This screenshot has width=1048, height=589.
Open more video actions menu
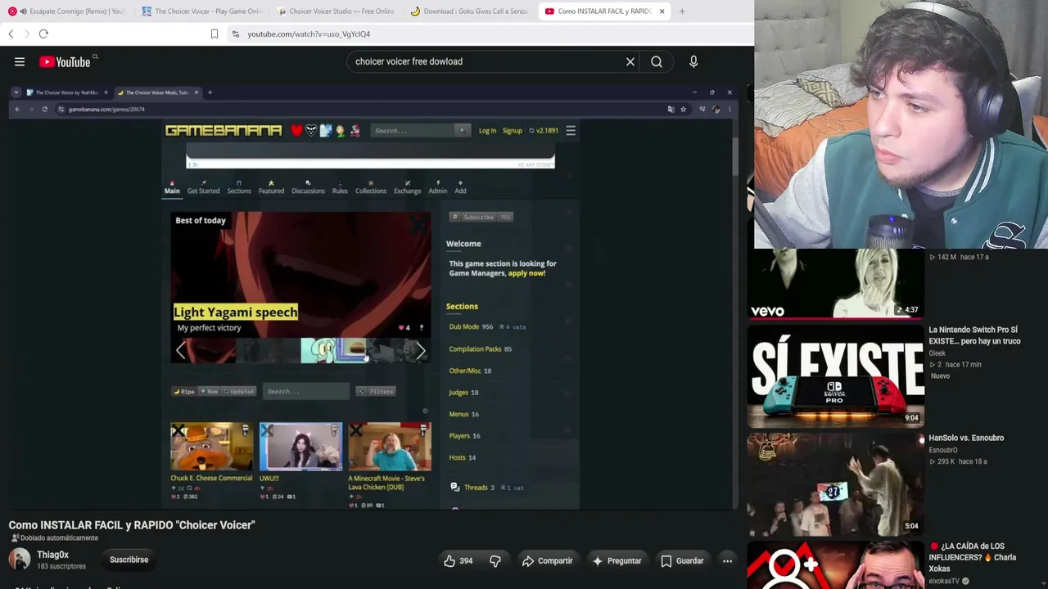coord(727,560)
